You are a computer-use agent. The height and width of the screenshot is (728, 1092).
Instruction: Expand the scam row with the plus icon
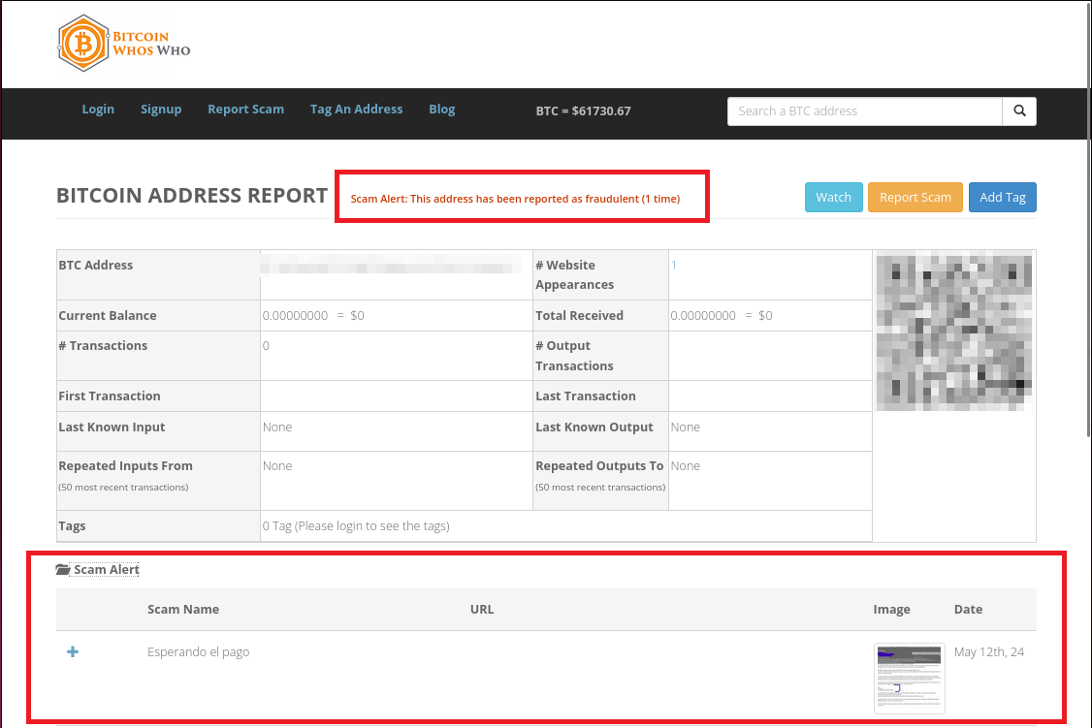click(73, 652)
